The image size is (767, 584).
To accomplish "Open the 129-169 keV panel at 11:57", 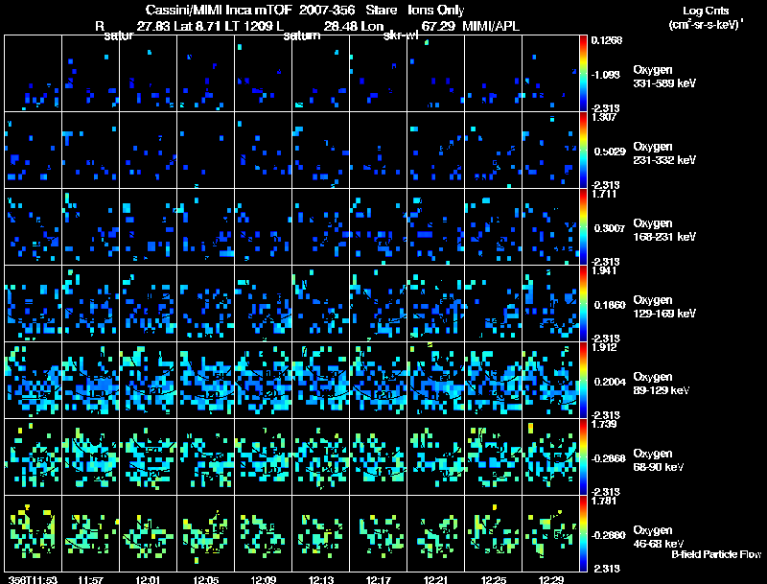I will [x=90, y=303].
